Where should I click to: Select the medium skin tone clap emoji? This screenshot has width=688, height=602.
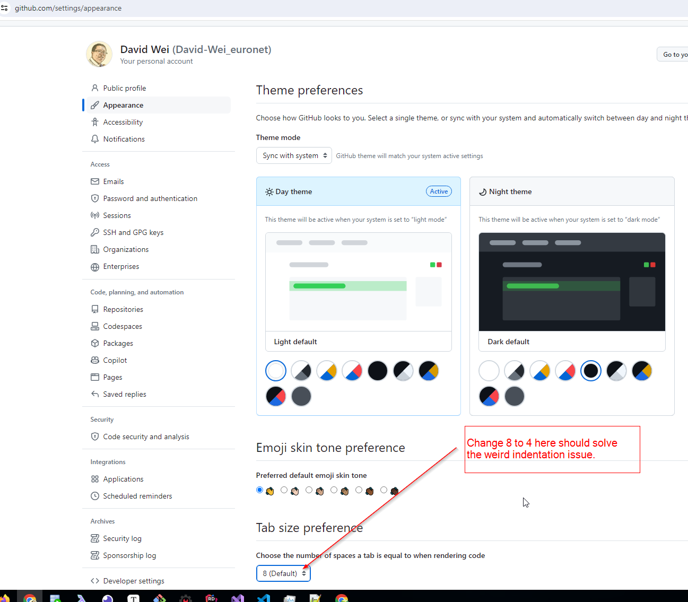point(334,490)
